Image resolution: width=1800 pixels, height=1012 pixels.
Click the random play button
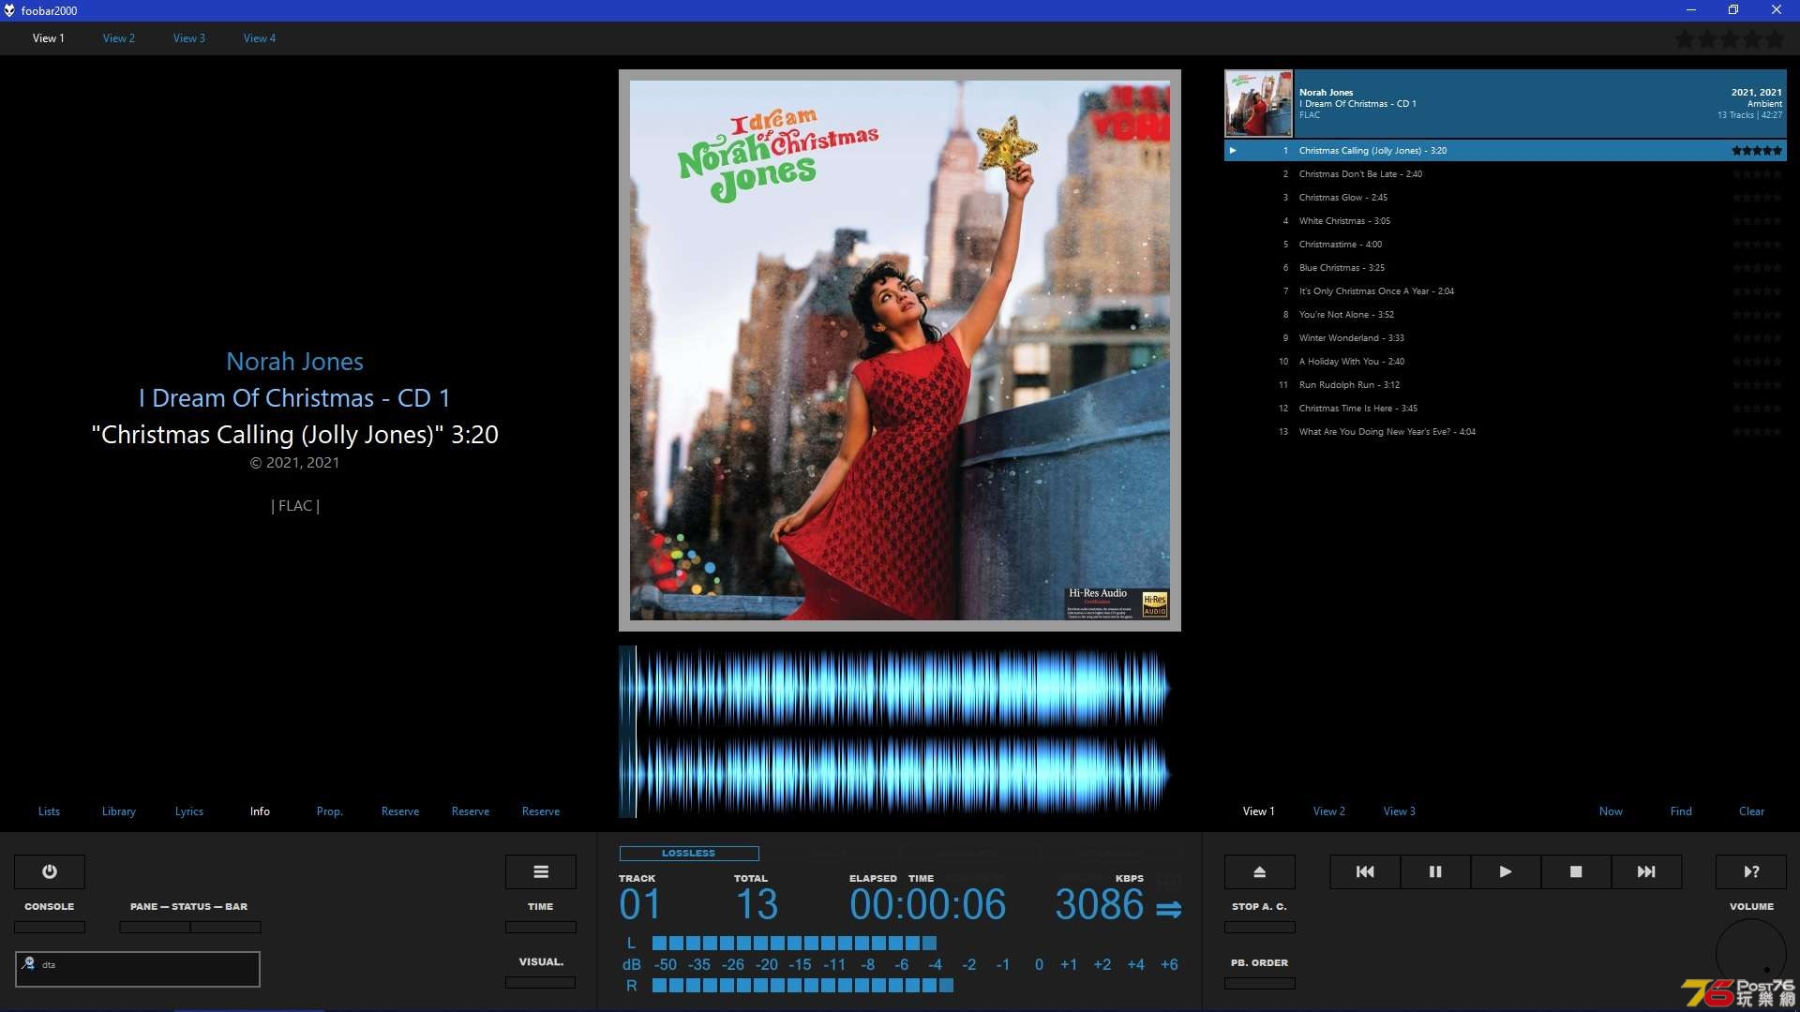pyautogui.click(x=1751, y=871)
